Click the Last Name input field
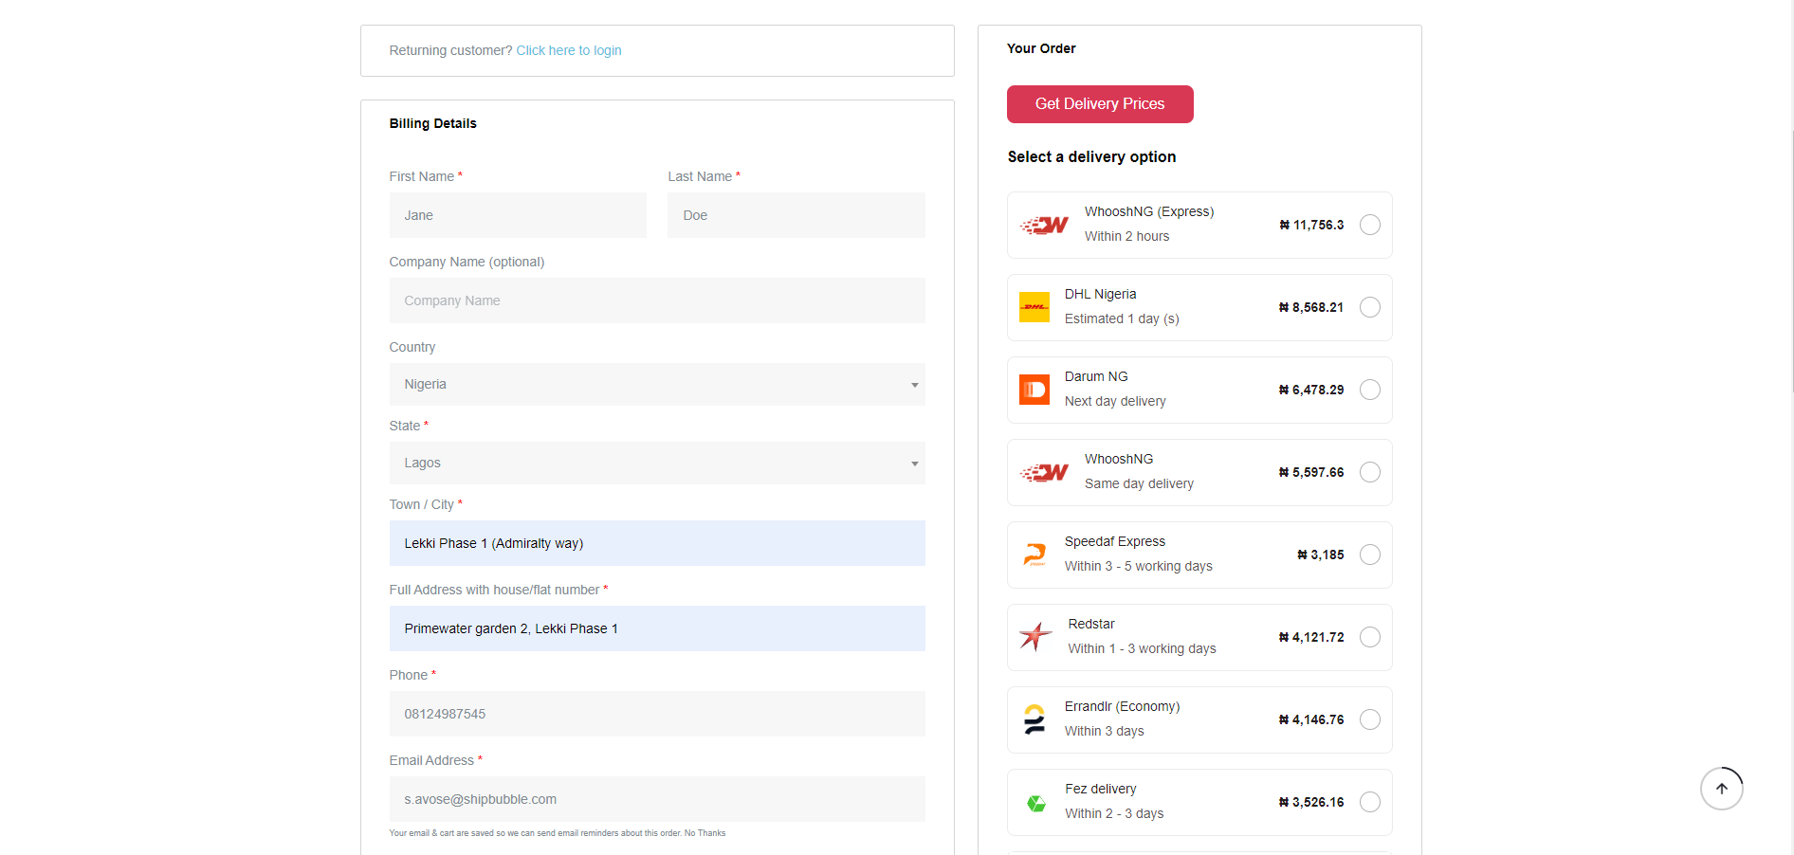This screenshot has width=1794, height=855. point(796,215)
